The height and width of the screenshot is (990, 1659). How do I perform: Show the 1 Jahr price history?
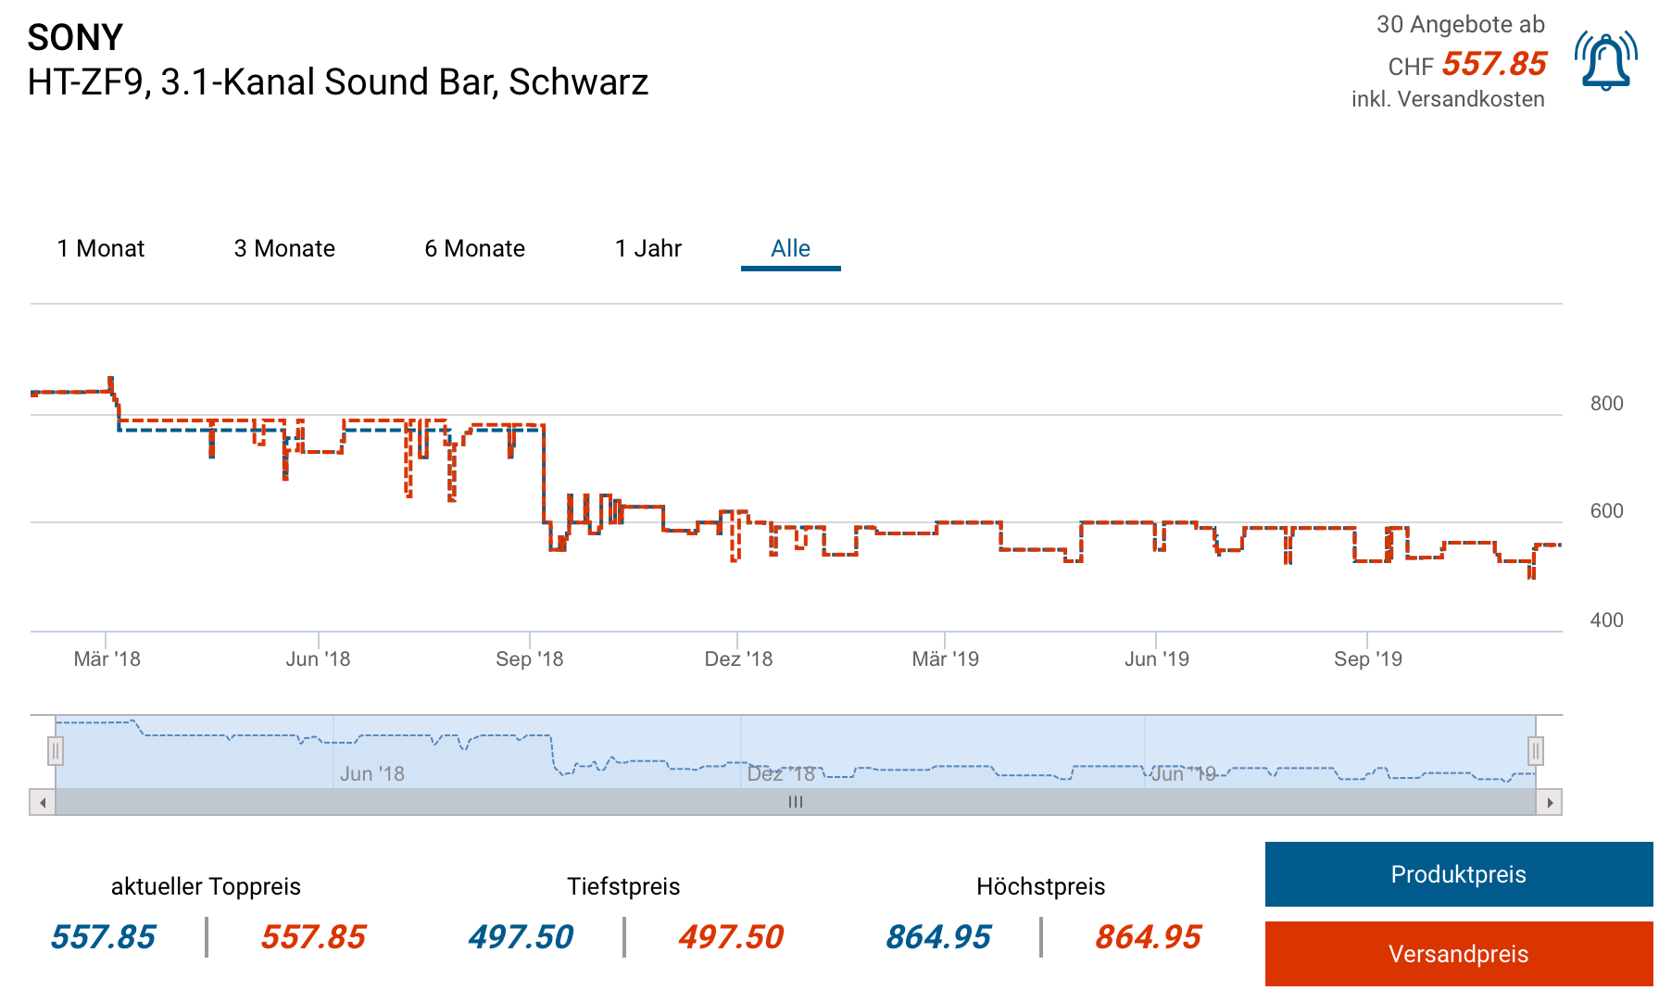647,248
